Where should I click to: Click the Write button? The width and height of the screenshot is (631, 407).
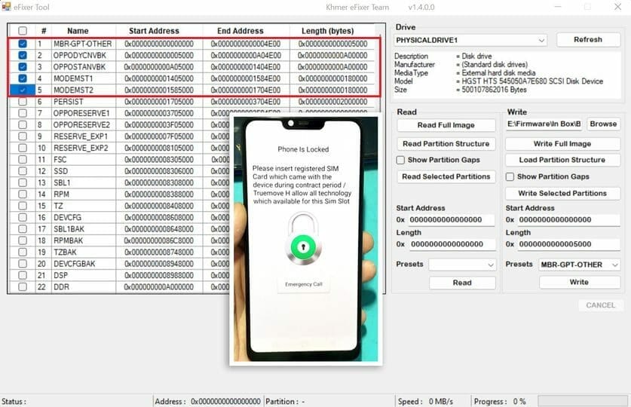579,282
